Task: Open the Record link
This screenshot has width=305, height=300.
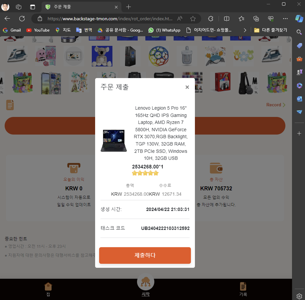Action: [x=276, y=105]
